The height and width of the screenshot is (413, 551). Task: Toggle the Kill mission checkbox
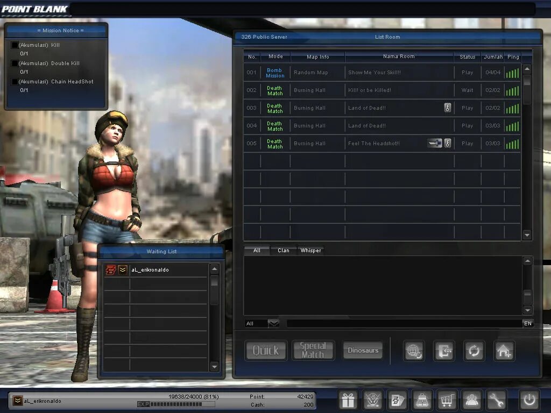coord(15,45)
